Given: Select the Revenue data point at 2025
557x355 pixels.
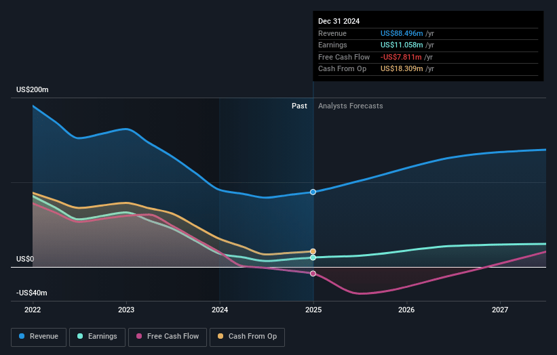Looking at the screenshot, I should (313, 192).
